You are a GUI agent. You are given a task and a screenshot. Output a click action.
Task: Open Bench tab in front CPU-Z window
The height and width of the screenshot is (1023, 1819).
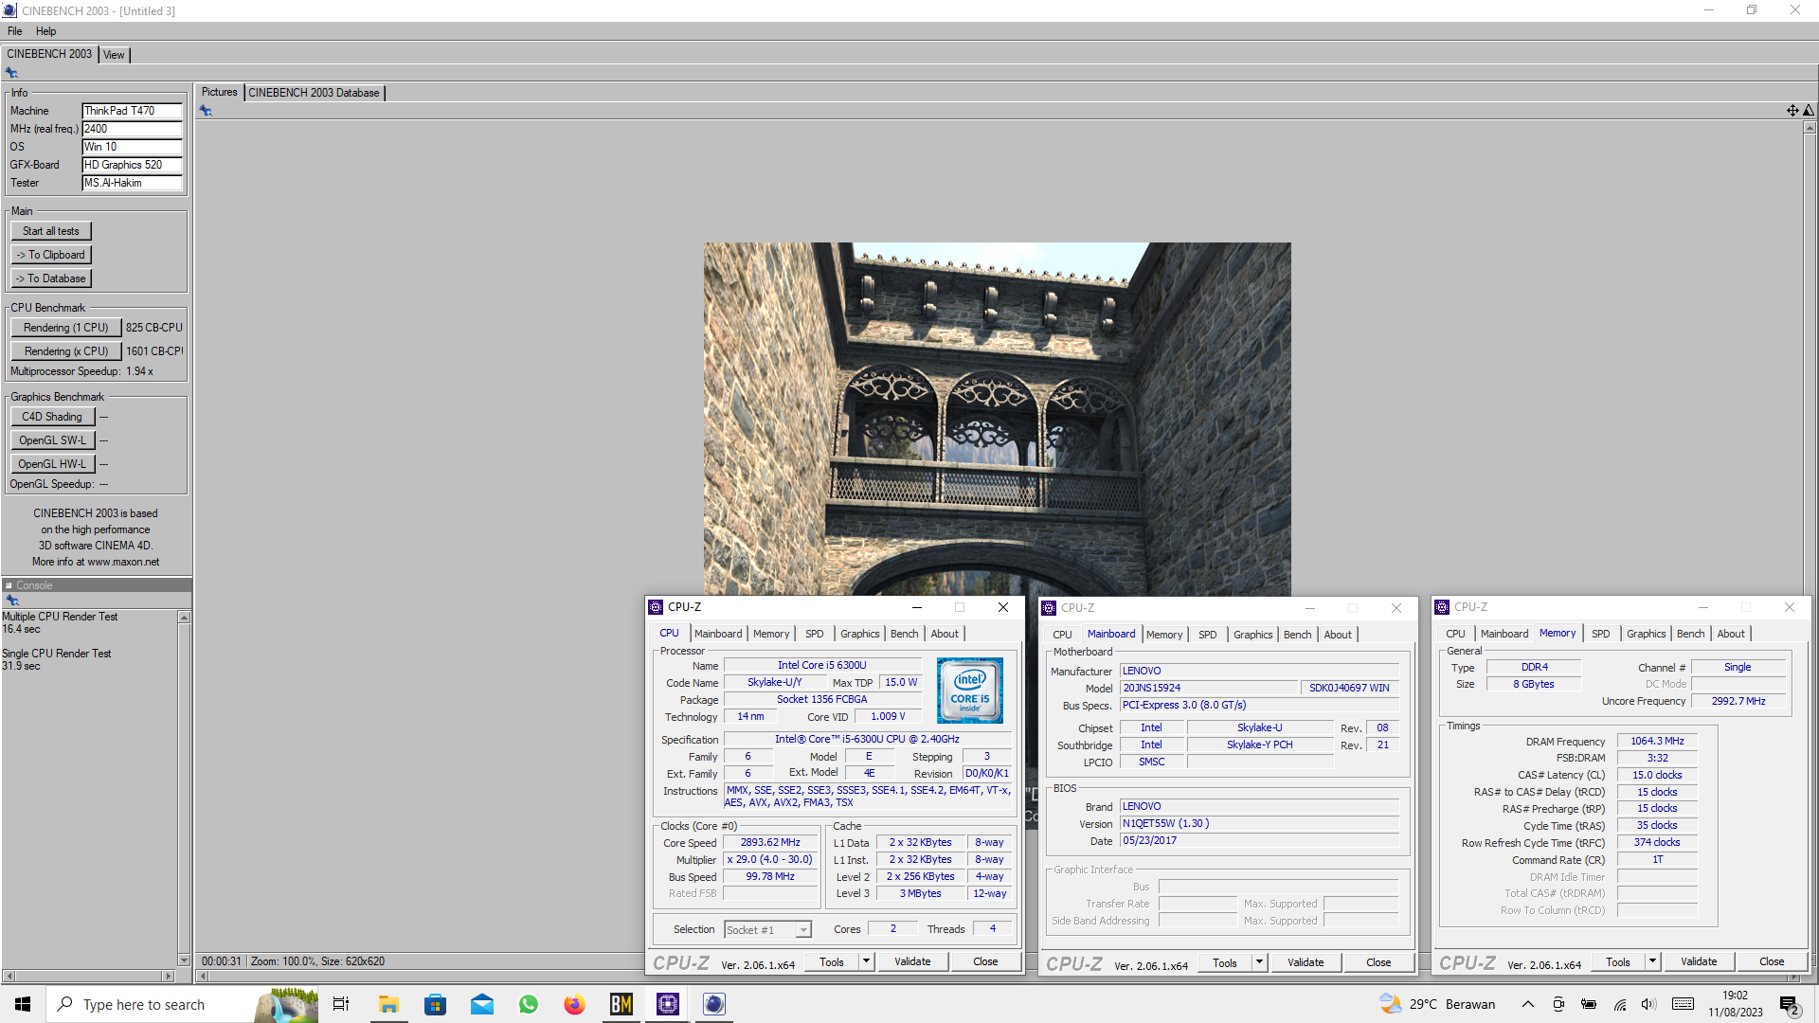pos(904,635)
